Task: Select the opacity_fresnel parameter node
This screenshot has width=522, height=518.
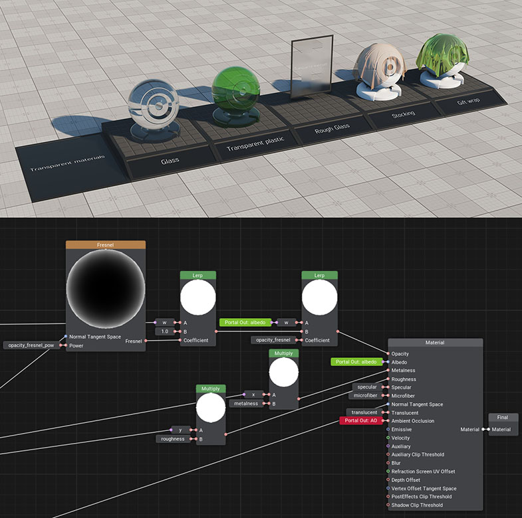Action: 273,340
